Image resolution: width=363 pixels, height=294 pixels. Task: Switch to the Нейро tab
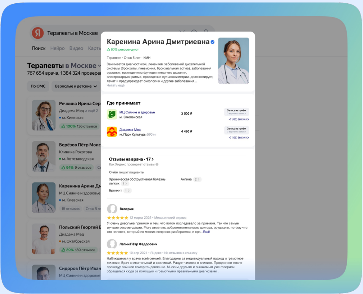(57, 48)
